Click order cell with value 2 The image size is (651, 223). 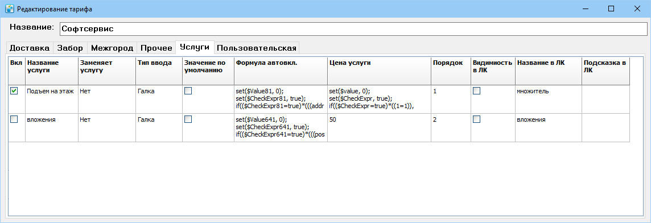[x=451, y=127]
